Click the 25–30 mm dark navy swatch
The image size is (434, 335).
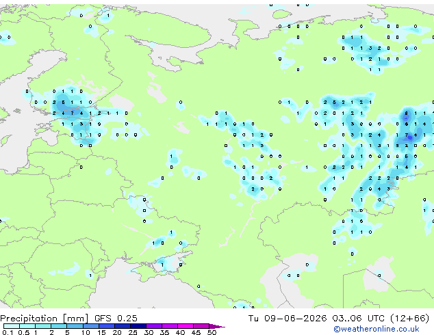coord(138,326)
